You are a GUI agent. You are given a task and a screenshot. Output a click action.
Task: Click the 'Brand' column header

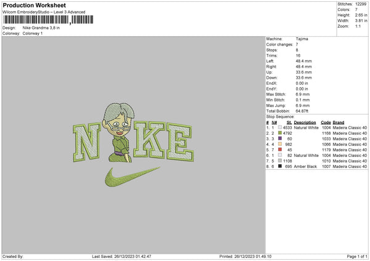338,122
